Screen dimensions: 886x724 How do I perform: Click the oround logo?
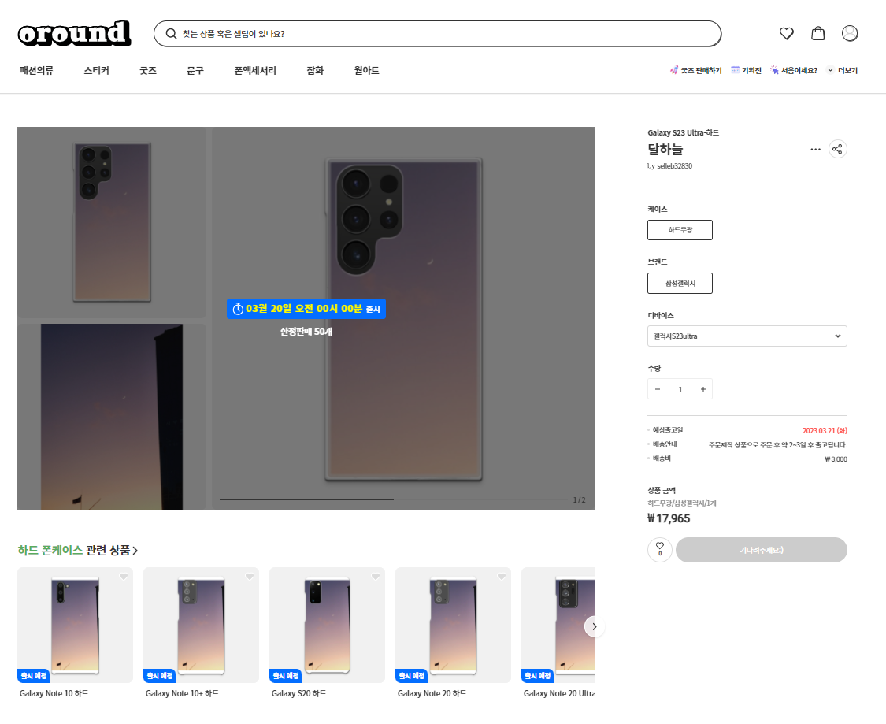[74, 33]
